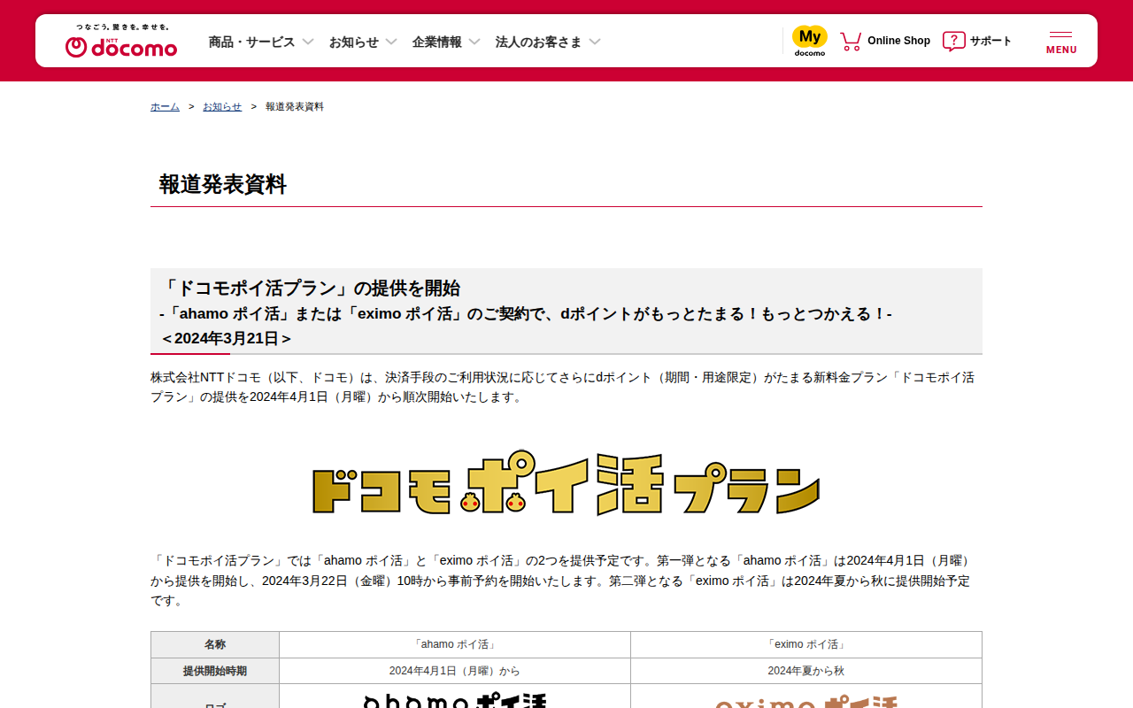The height and width of the screenshot is (708, 1133).
Task: Click the Online Shop cart icon
Action: [x=851, y=41]
